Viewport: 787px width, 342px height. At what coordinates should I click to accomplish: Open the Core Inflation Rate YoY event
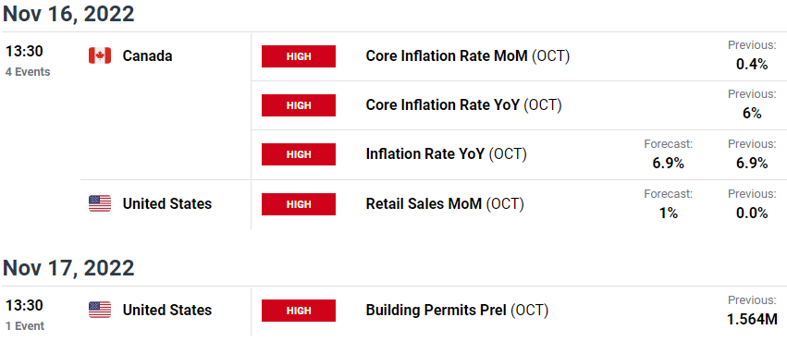click(x=463, y=105)
